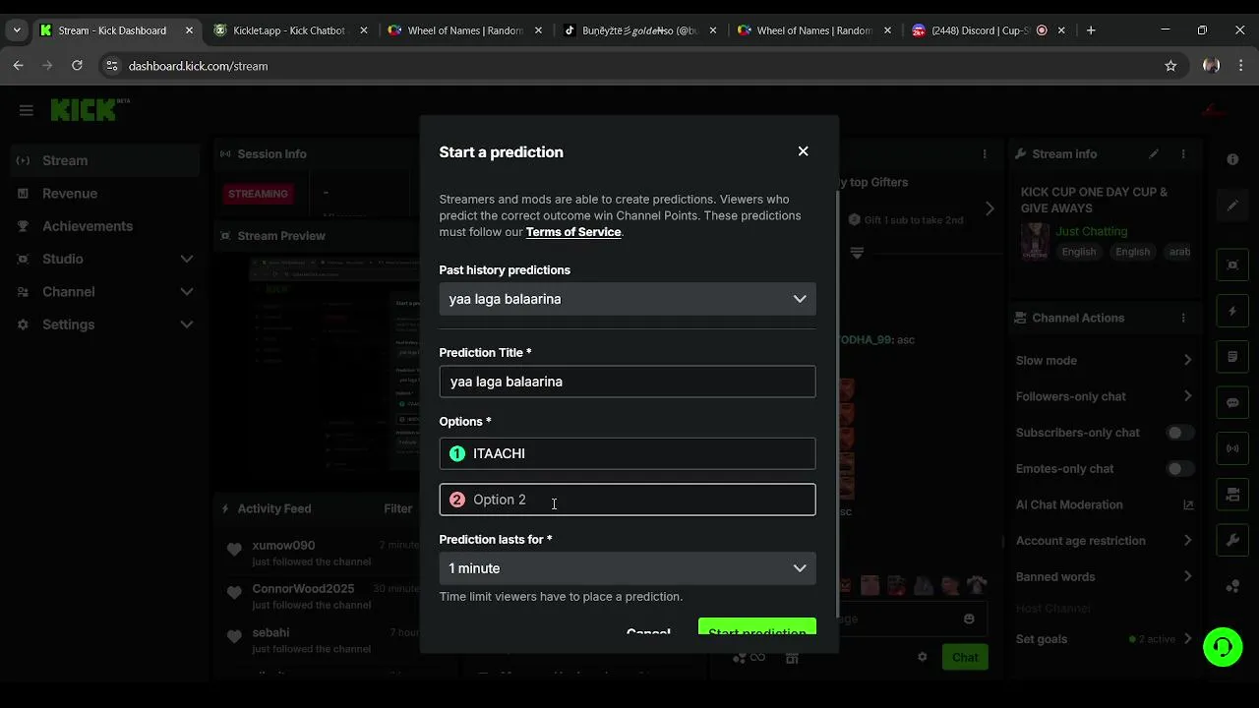Open Past history predictions dropdown
1259x708 pixels.
click(628, 299)
